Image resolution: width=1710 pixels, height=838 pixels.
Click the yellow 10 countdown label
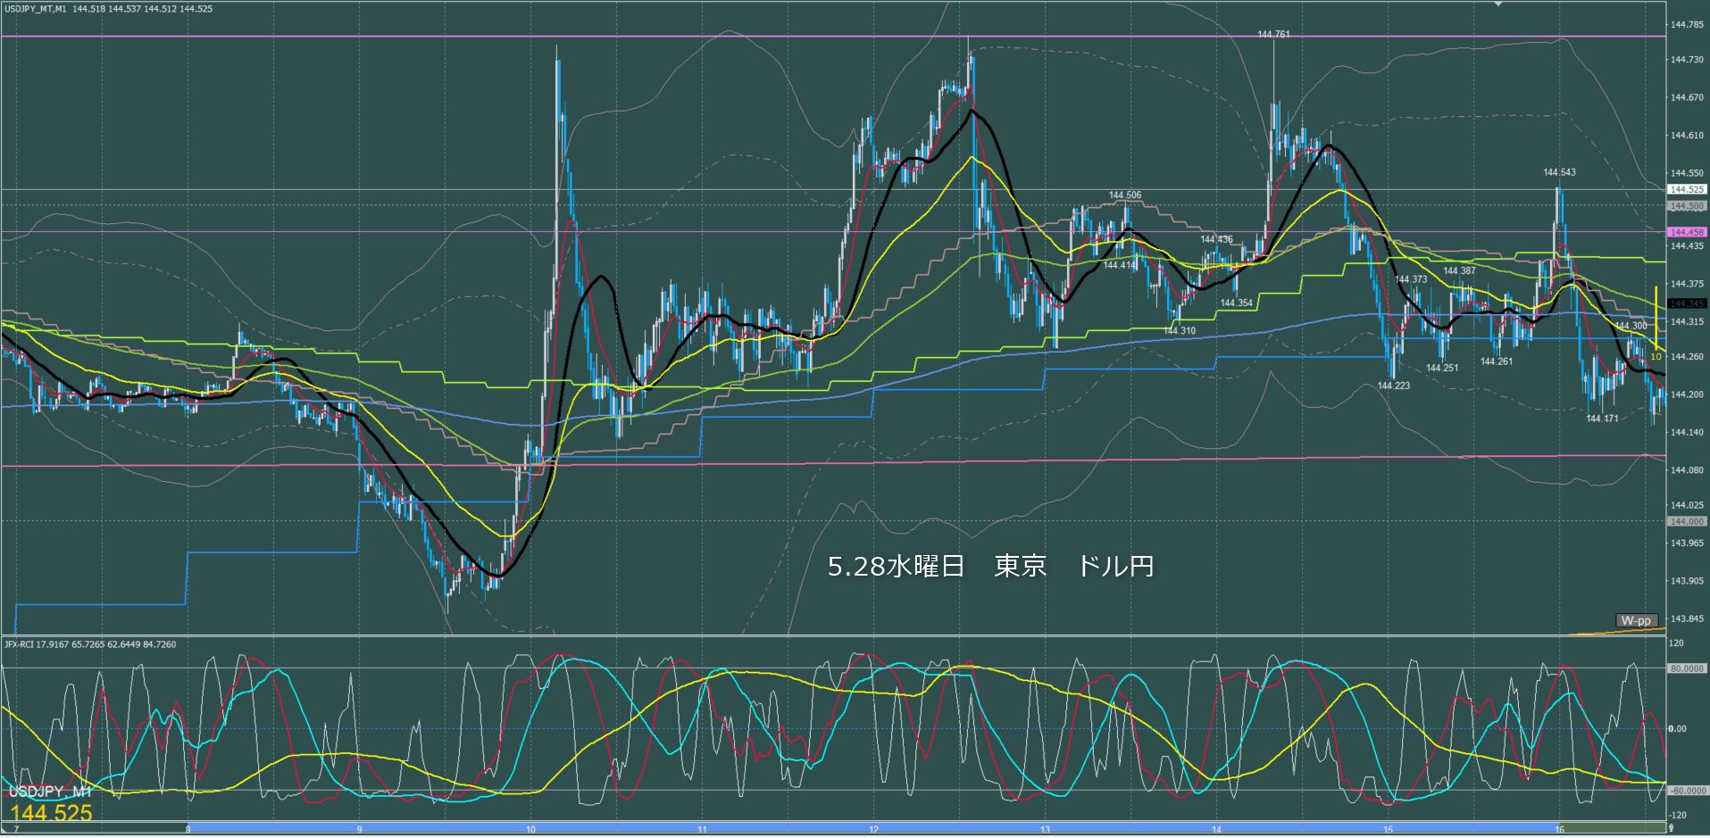click(1656, 356)
